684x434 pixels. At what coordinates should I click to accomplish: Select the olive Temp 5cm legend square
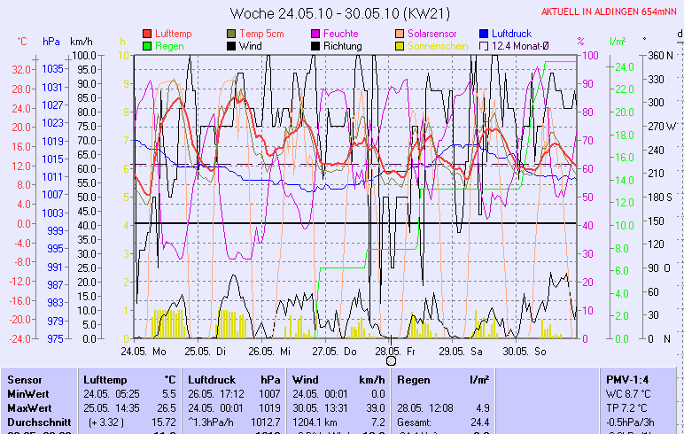(232, 34)
